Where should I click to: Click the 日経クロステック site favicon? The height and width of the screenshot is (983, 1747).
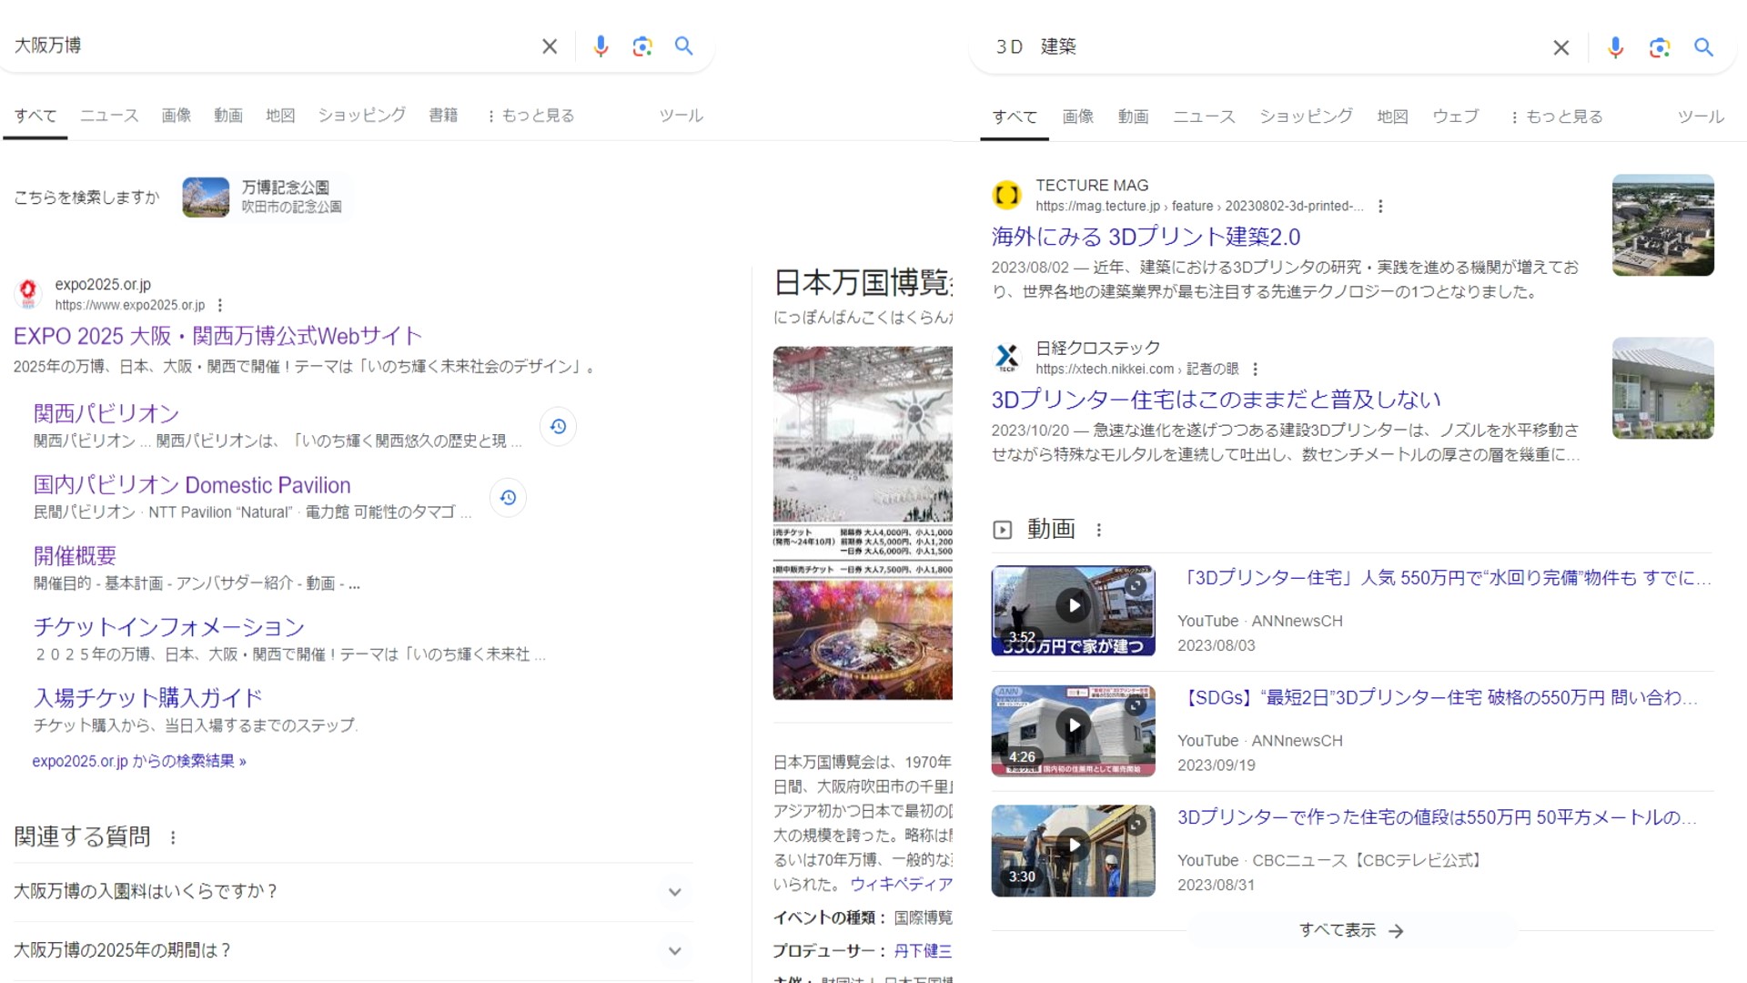(x=1006, y=358)
